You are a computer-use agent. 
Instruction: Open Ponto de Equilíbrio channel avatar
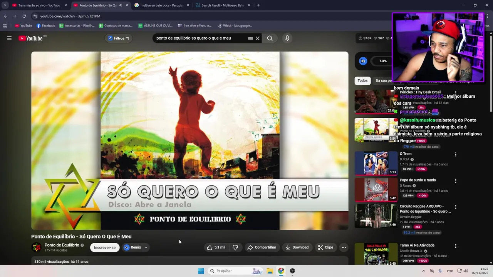[37, 247]
